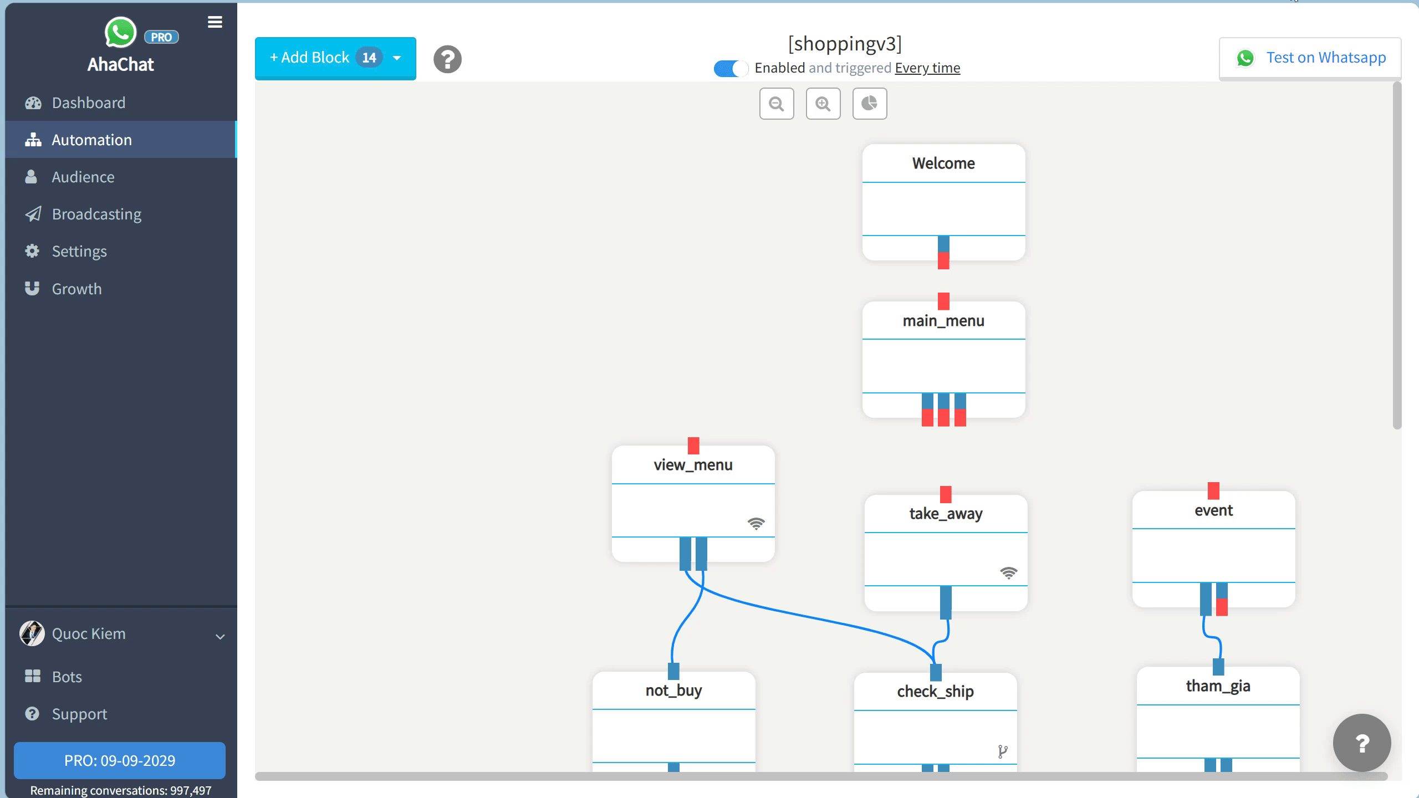Click the help question mark beside Add Block
This screenshot has height=798, width=1419.
click(447, 59)
